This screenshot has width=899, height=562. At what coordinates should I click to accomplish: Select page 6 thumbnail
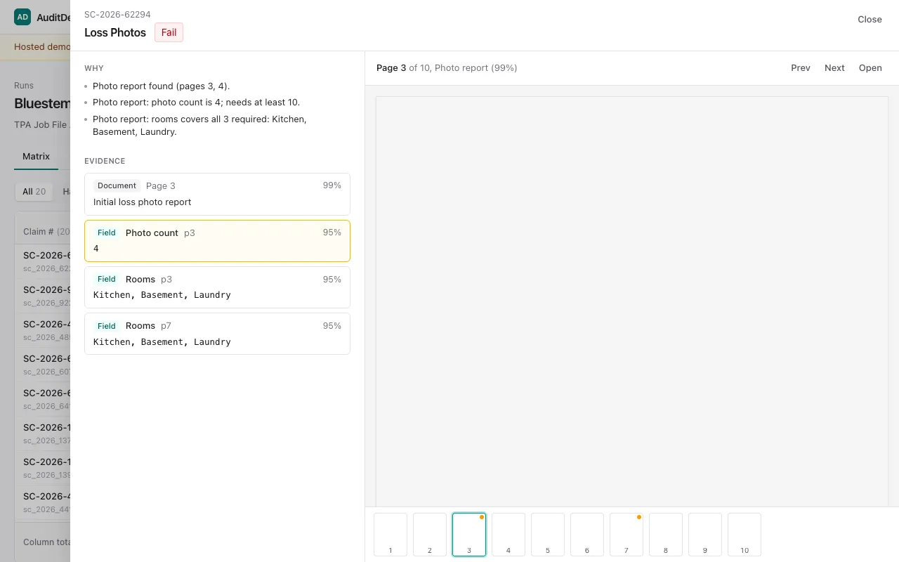coord(587,535)
